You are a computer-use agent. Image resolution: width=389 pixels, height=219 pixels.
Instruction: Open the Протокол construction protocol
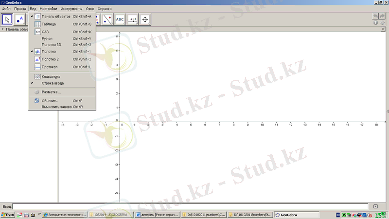click(62, 67)
